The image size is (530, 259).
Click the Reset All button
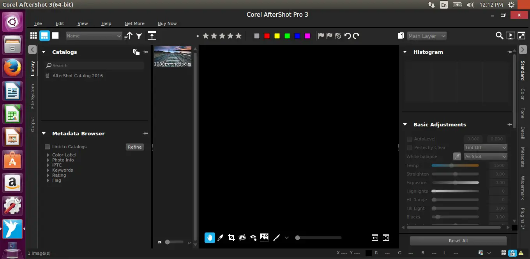pyautogui.click(x=458, y=241)
